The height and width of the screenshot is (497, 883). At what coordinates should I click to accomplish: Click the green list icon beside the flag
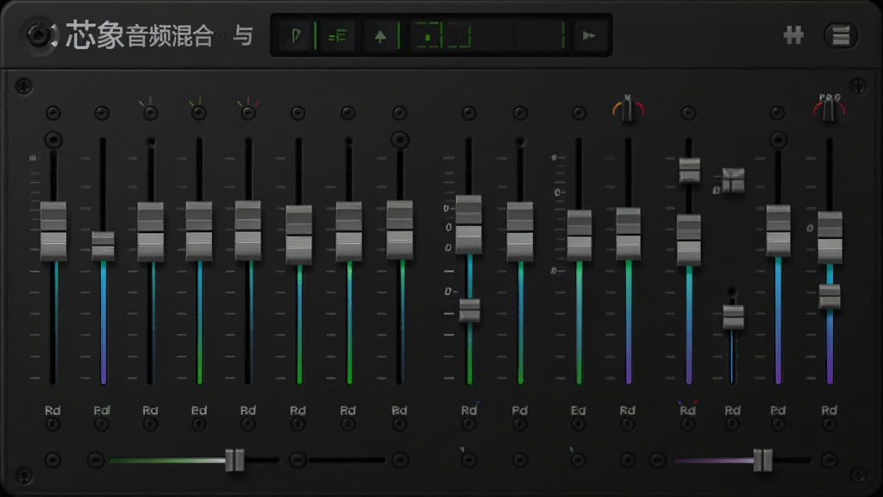337,36
